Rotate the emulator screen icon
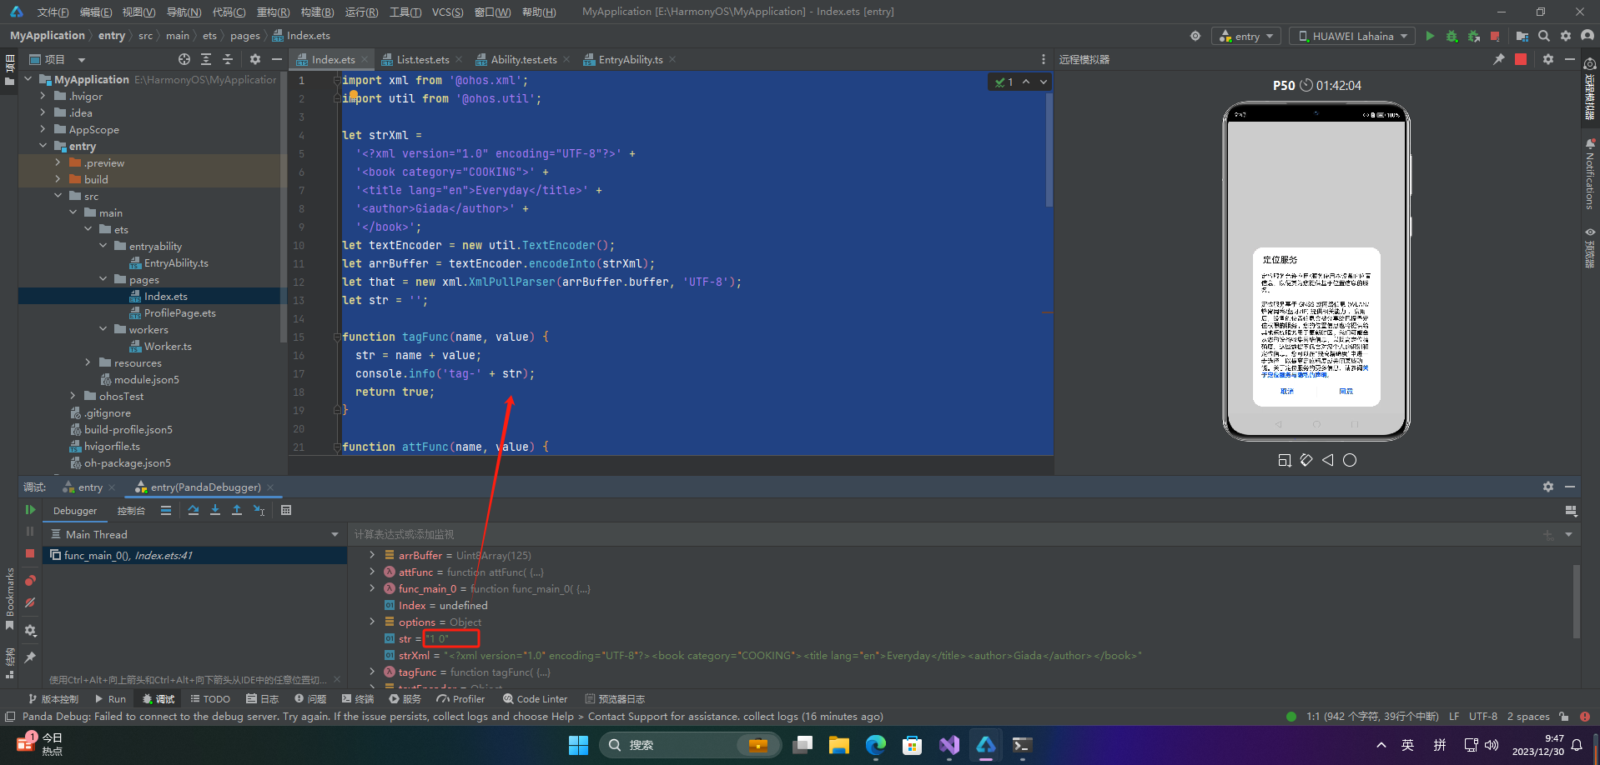Screen dimensions: 1600x765 pyautogui.click(x=1306, y=460)
